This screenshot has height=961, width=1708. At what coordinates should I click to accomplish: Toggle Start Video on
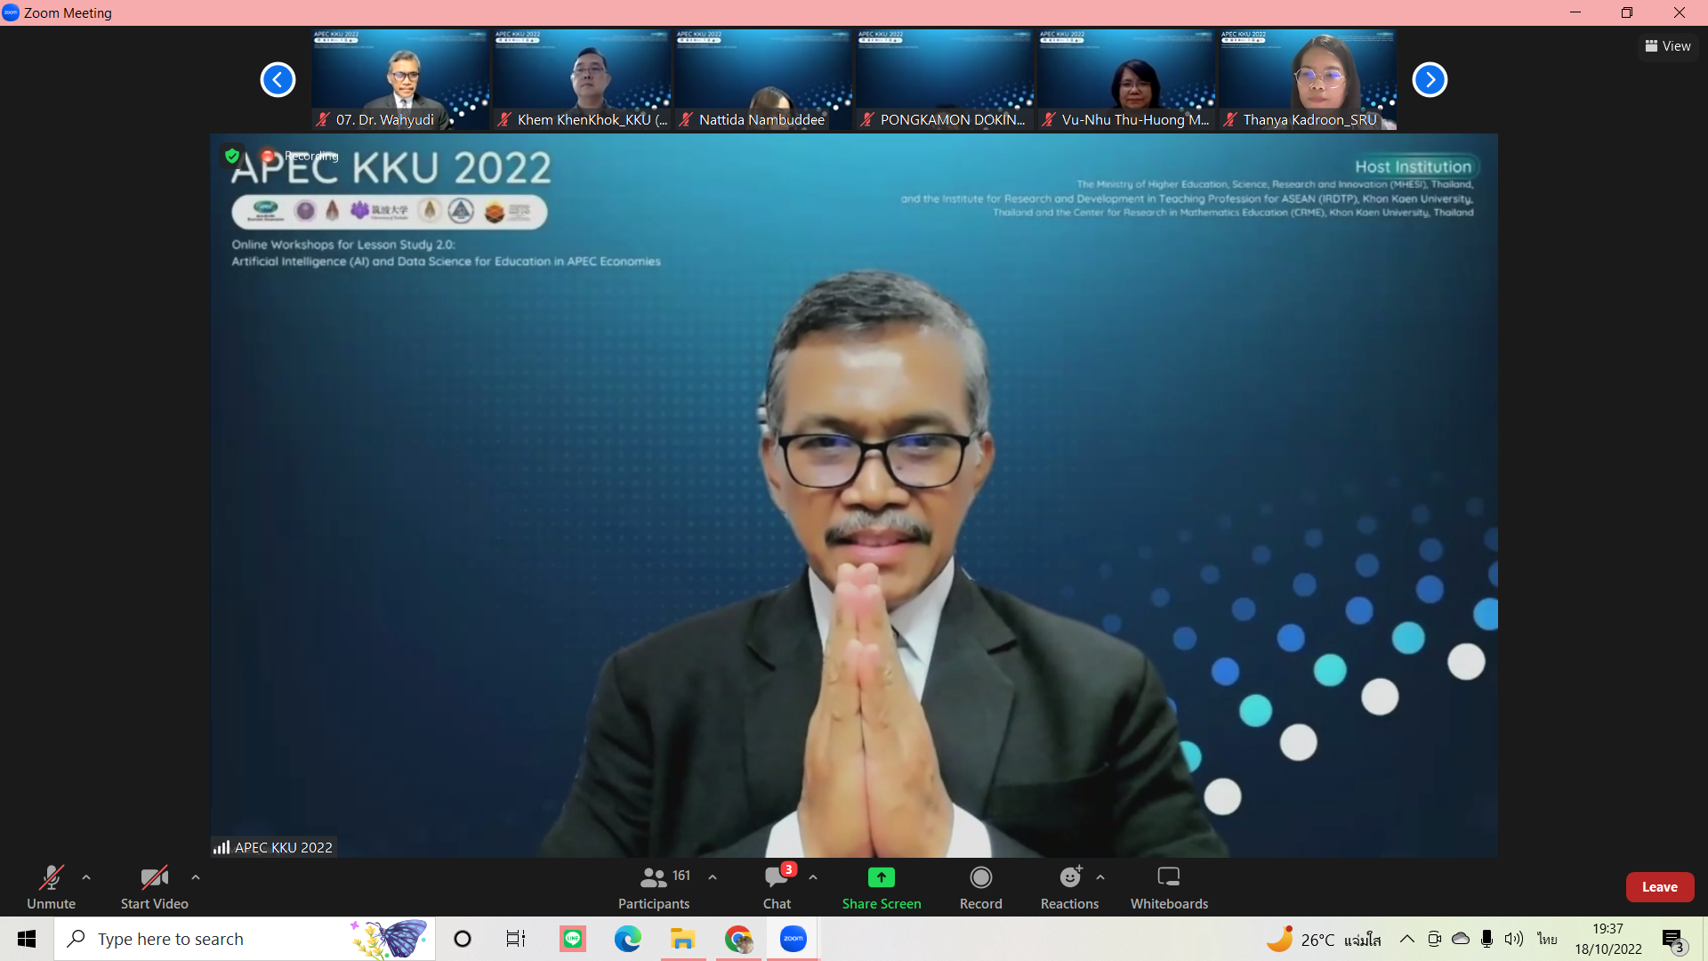154,877
